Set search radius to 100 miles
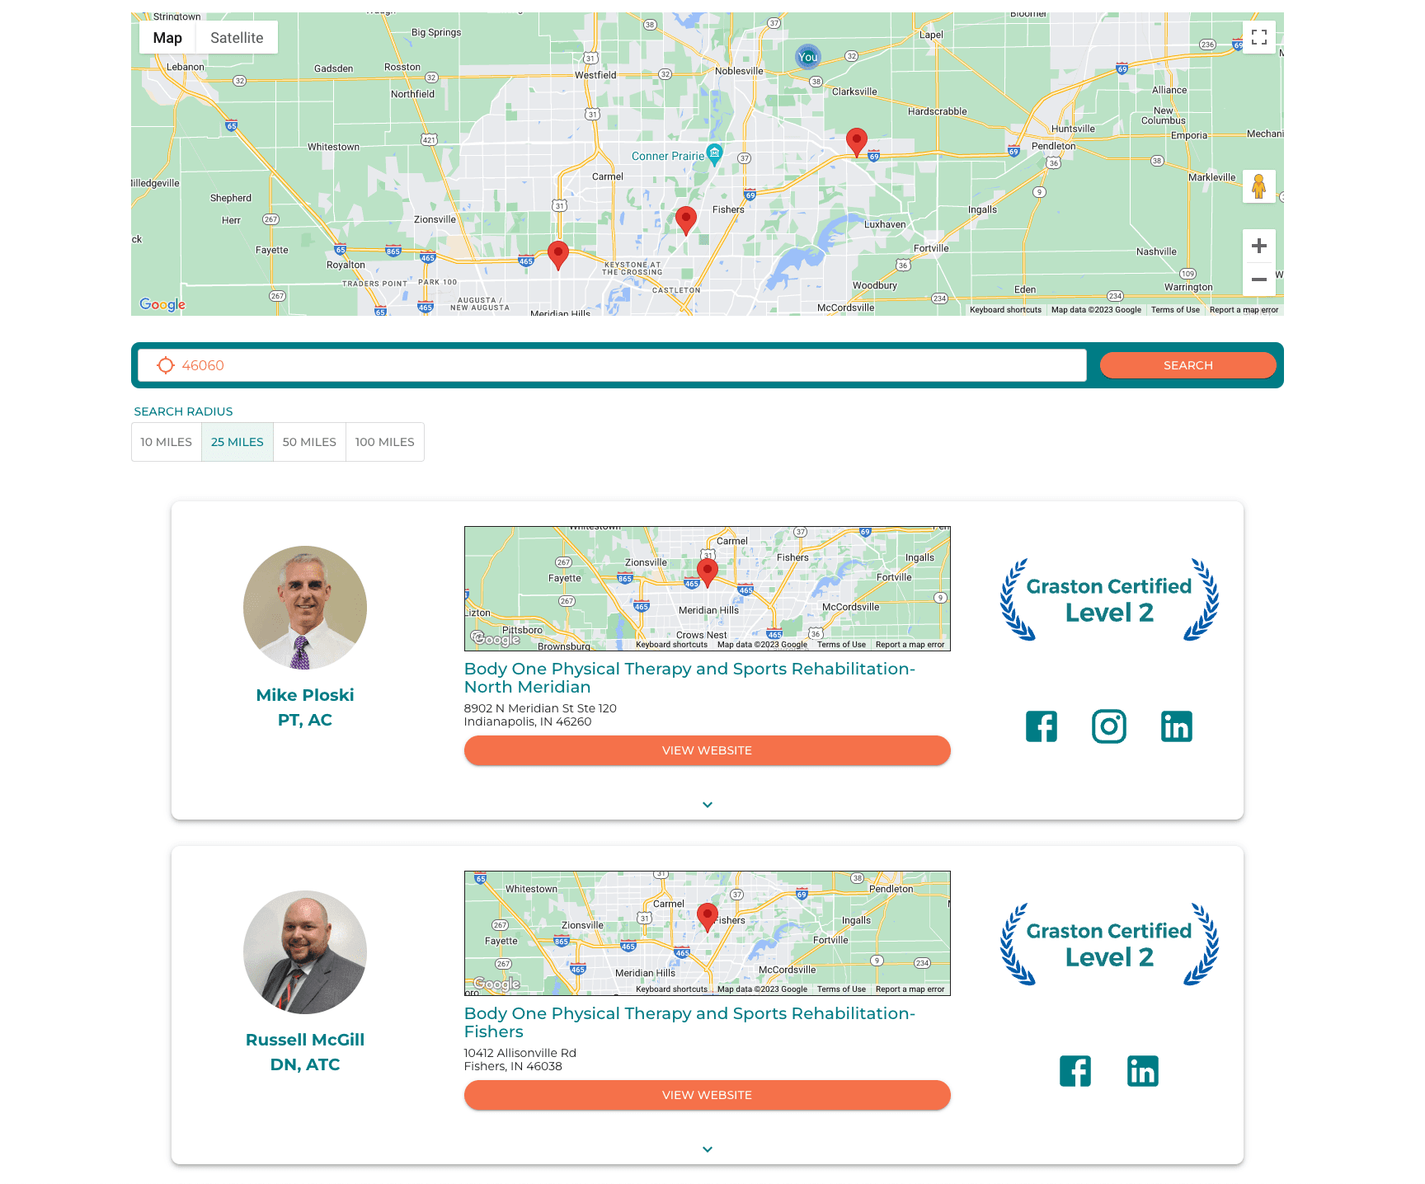This screenshot has width=1425, height=1184. (385, 442)
